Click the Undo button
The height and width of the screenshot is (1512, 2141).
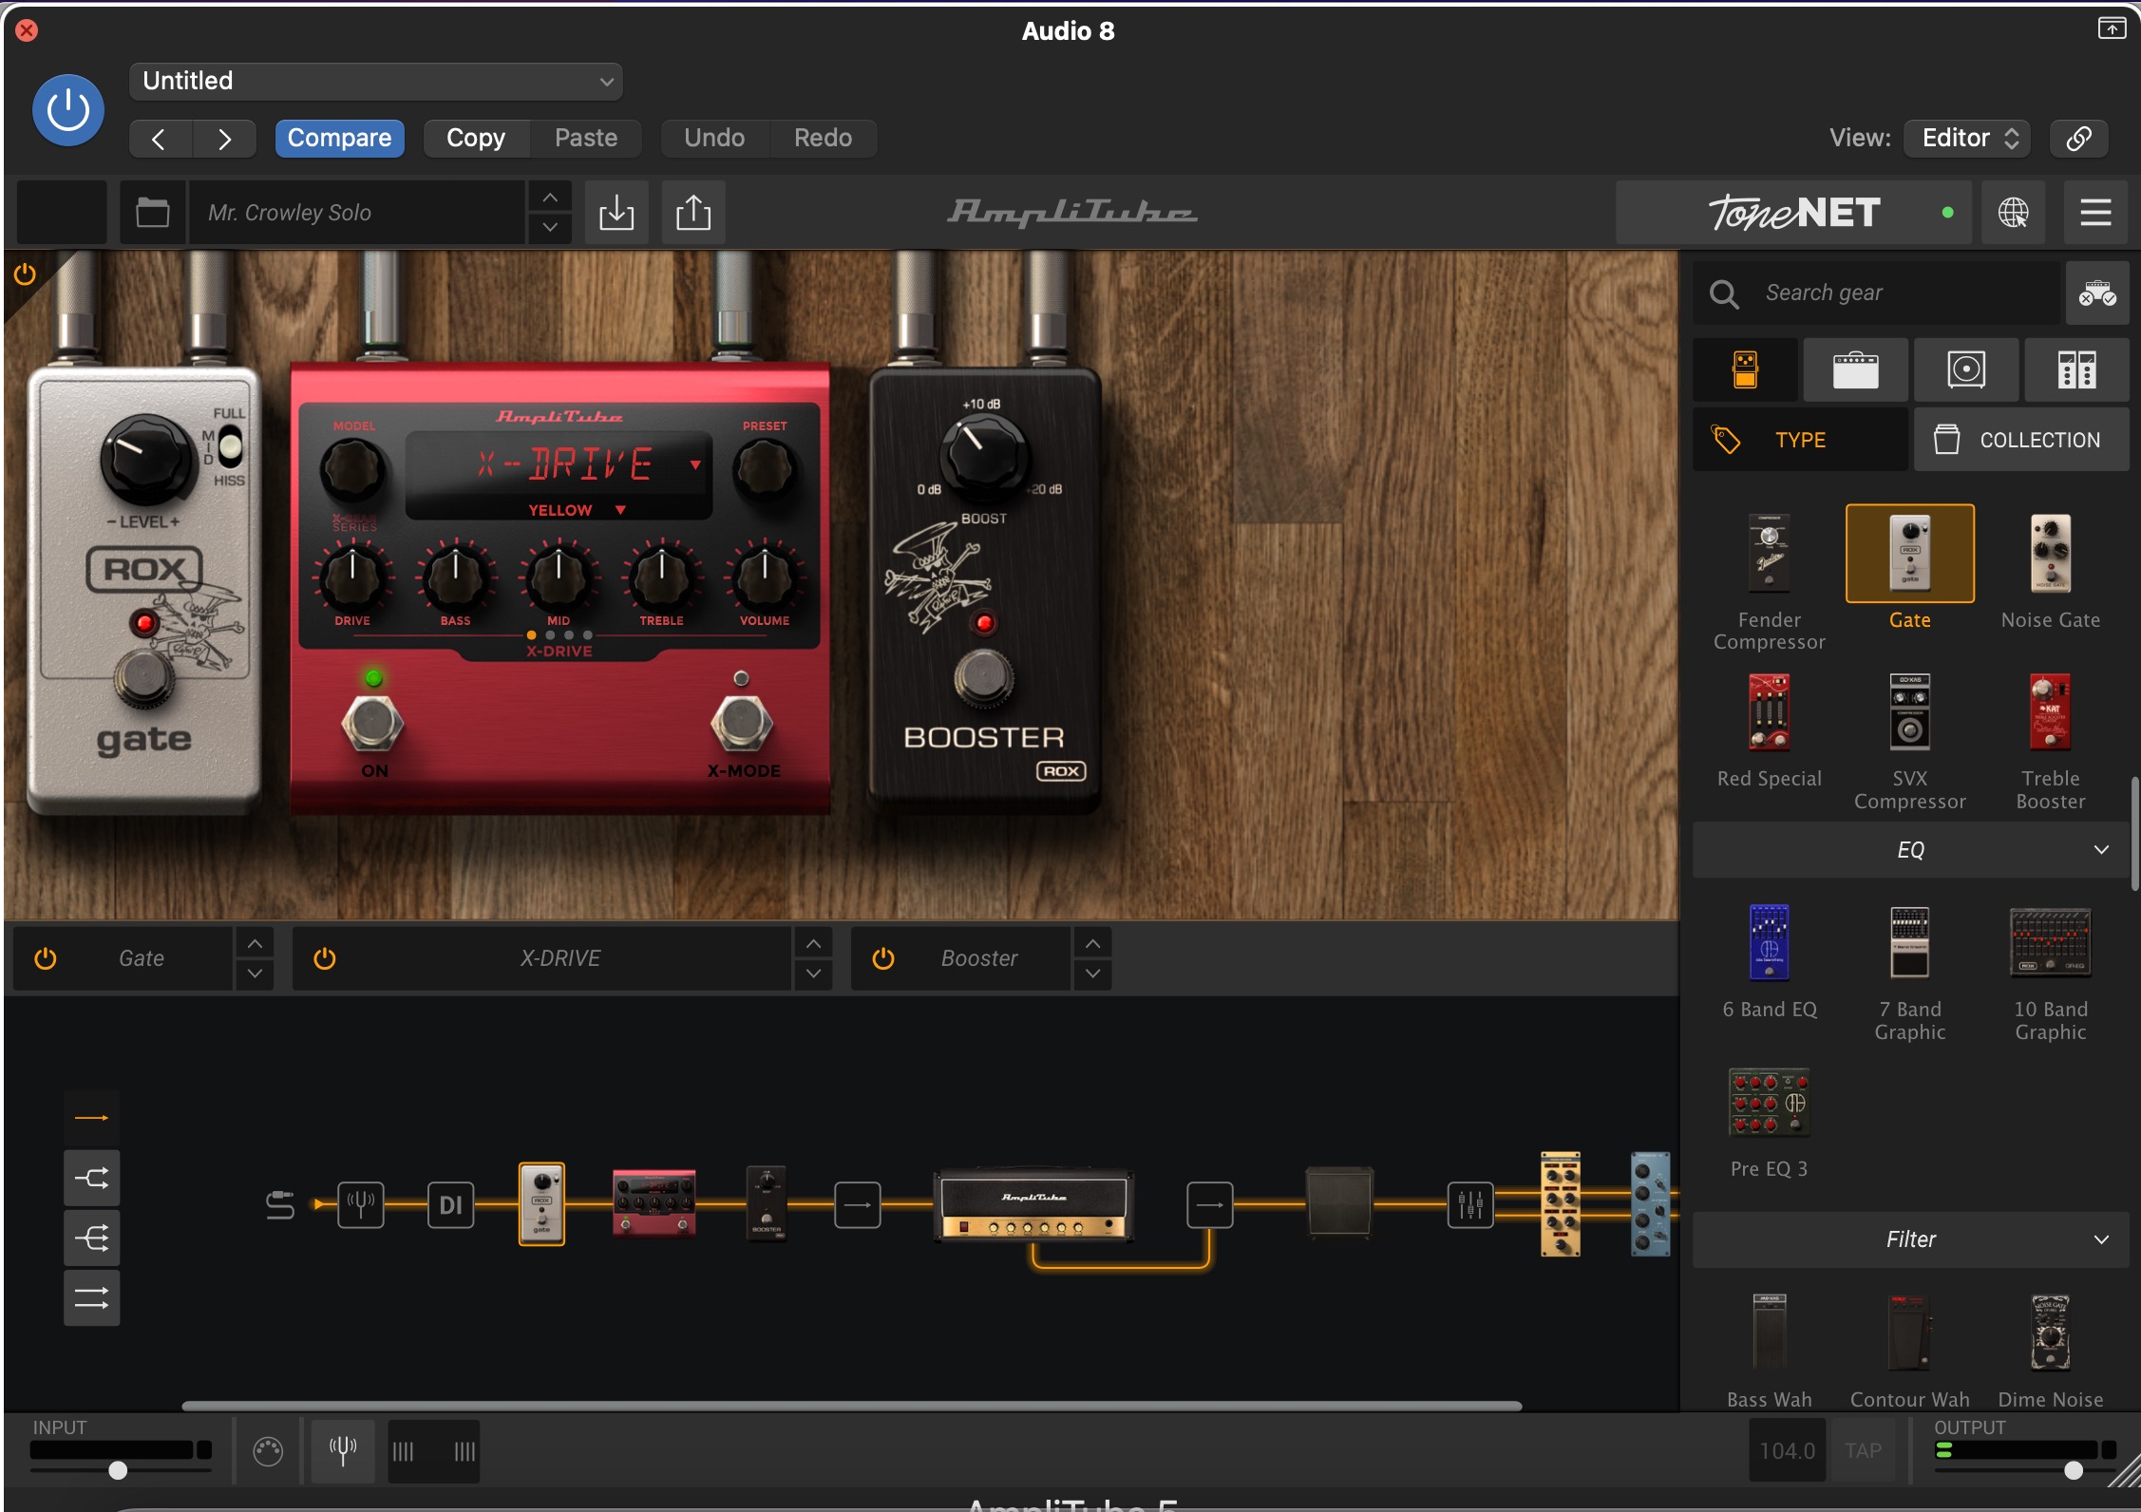click(x=714, y=139)
